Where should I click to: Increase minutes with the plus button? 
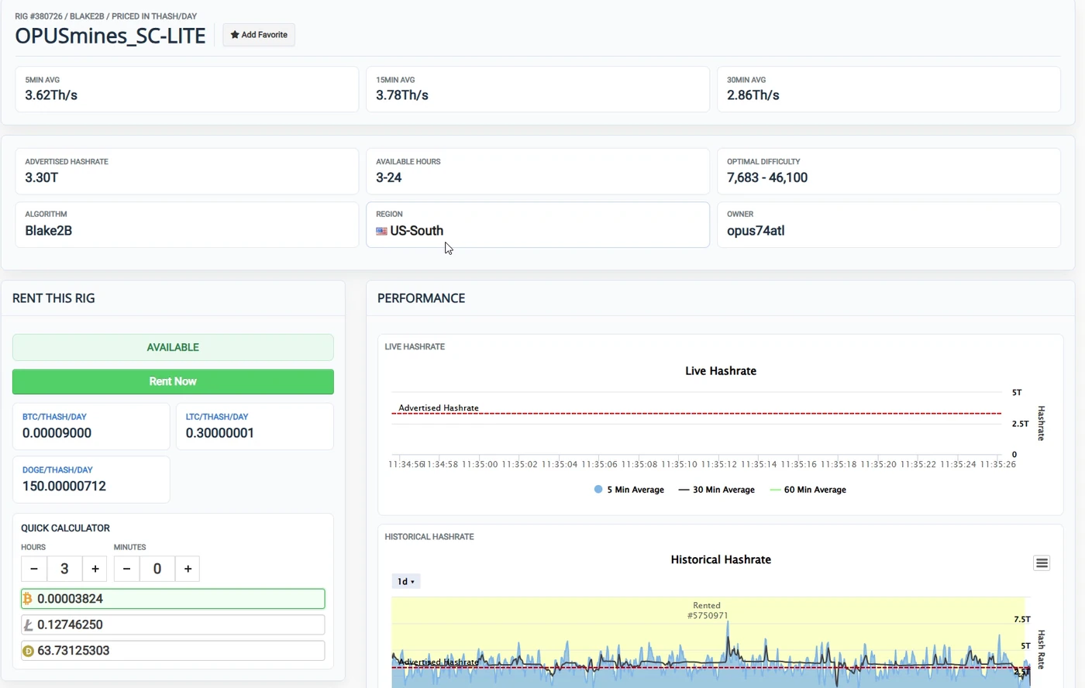click(188, 569)
